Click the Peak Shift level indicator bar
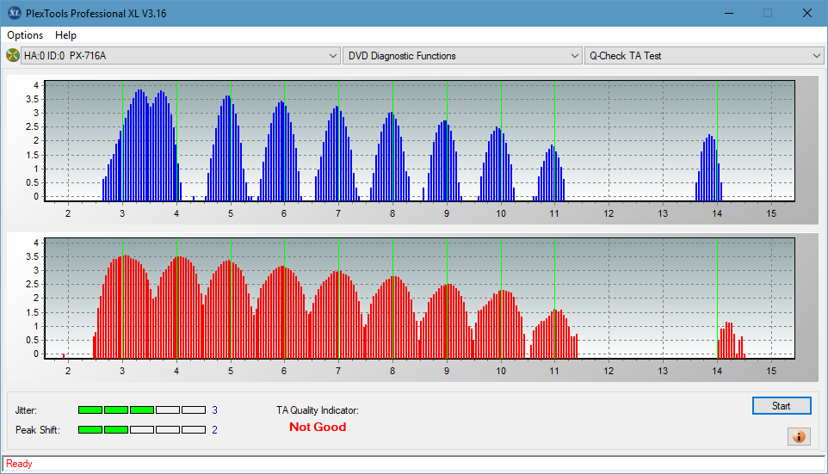Image resolution: width=828 pixels, height=474 pixels. (142, 429)
